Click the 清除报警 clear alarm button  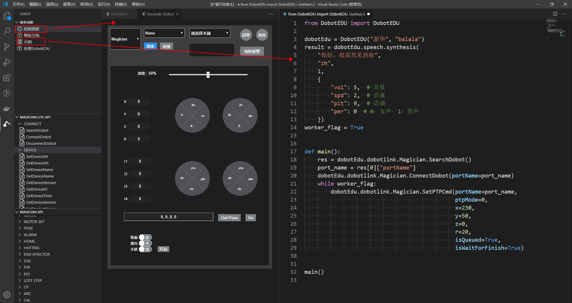pos(252,51)
